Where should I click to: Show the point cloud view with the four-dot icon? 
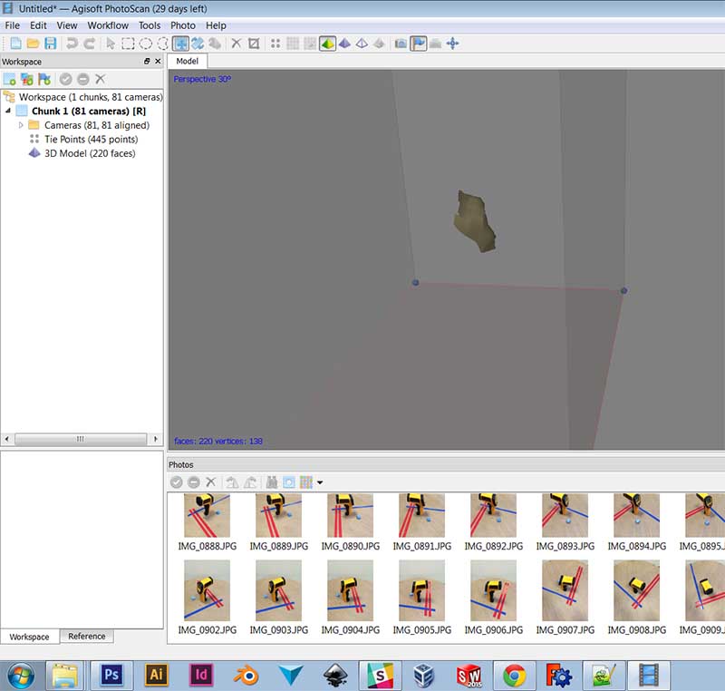pyautogui.click(x=275, y=44)
